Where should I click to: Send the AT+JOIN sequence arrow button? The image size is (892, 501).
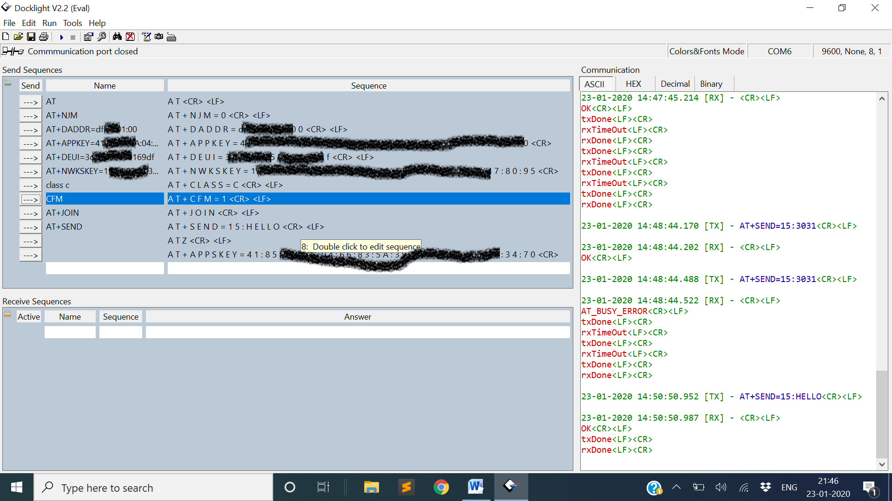click(x=31, y=213)
